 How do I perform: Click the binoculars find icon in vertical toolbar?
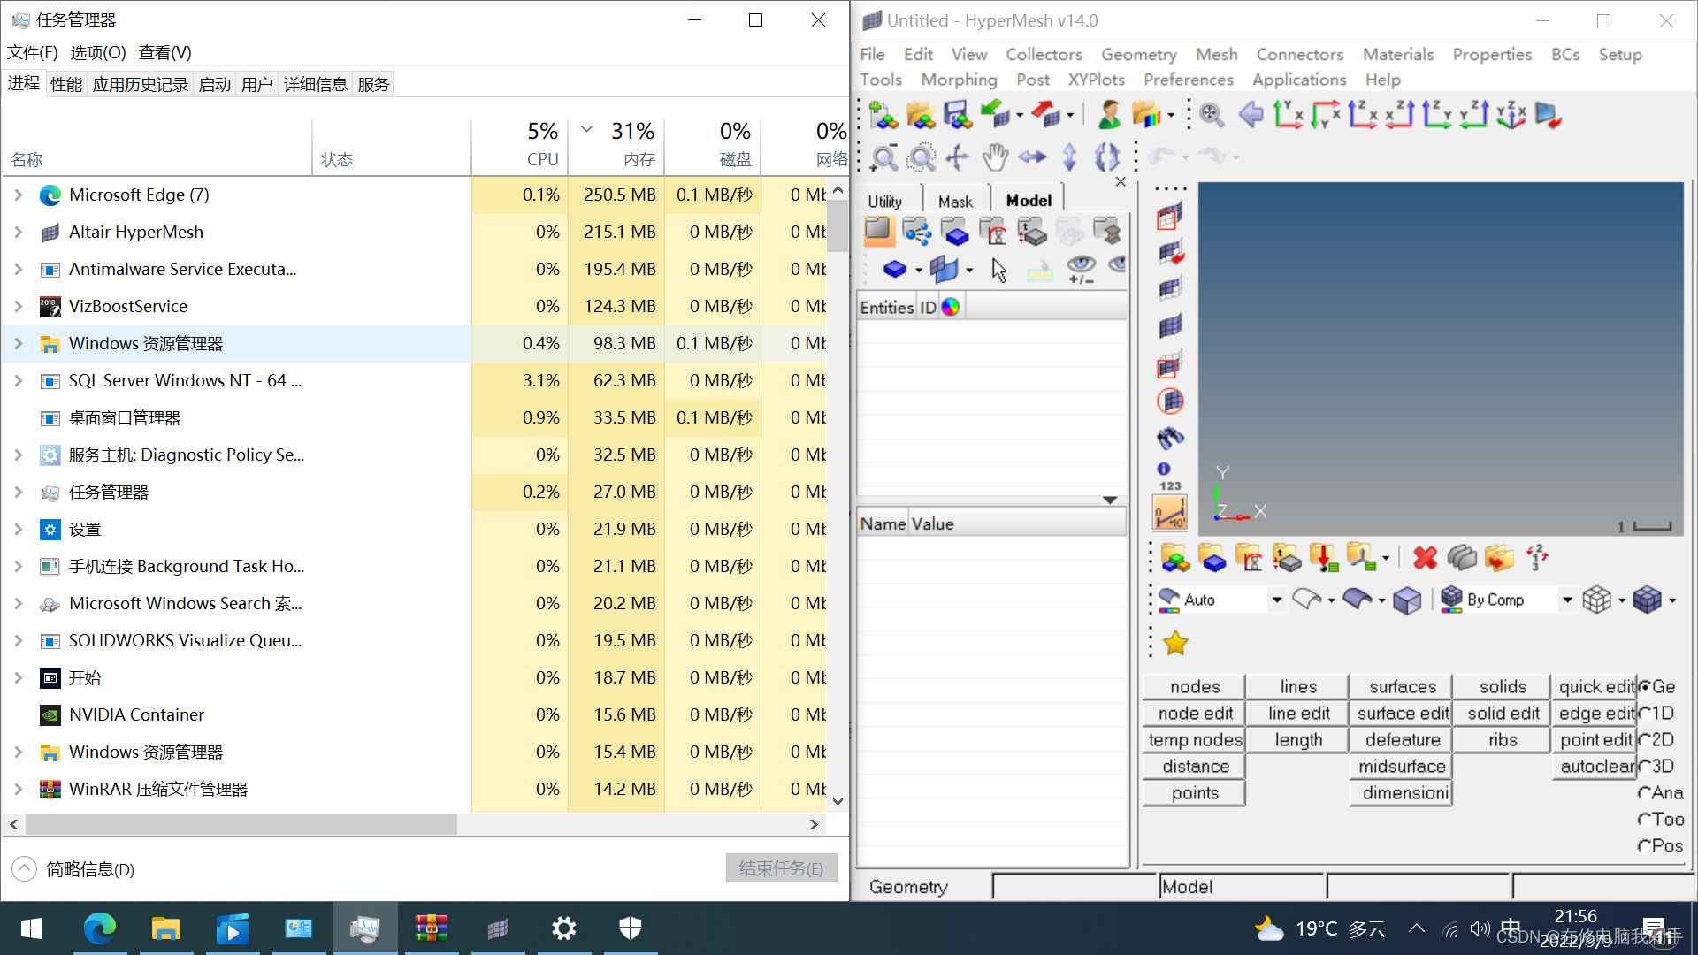pos(1169,438)
